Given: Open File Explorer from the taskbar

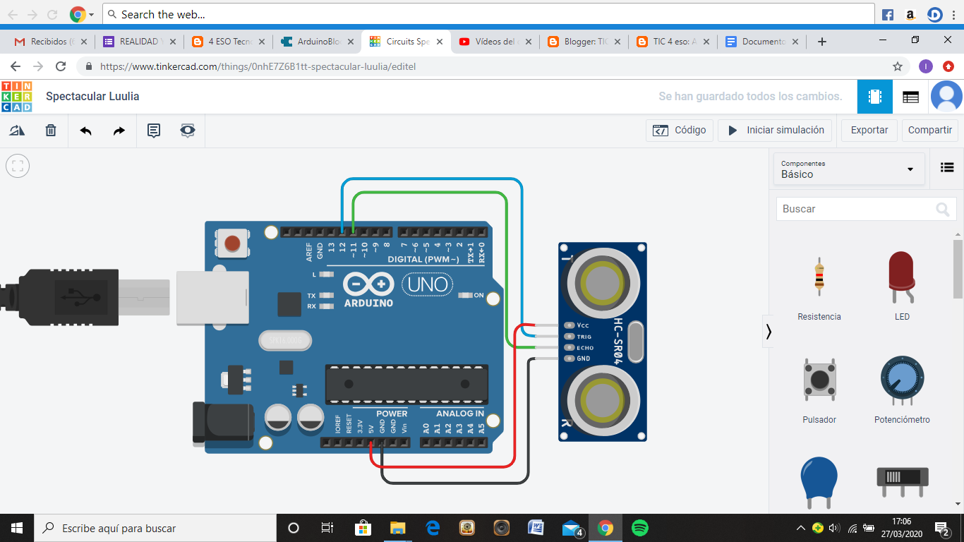Looking at the screenshot, I should click(x=397, y=528).
